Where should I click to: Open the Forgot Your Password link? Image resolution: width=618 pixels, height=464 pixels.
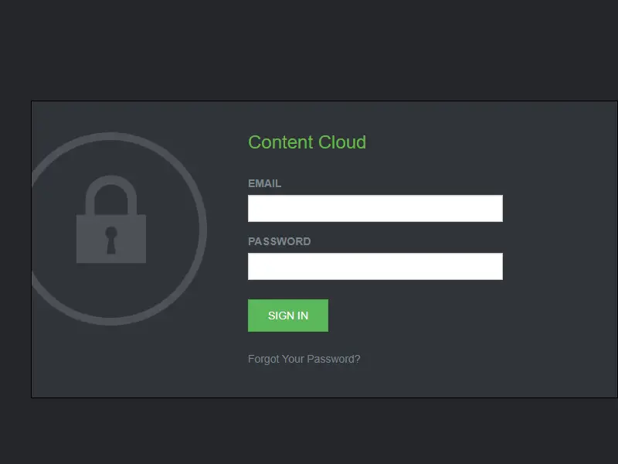tap(304, 359)
